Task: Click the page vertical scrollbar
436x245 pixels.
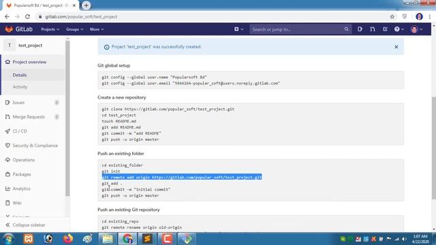Action: 434,148
